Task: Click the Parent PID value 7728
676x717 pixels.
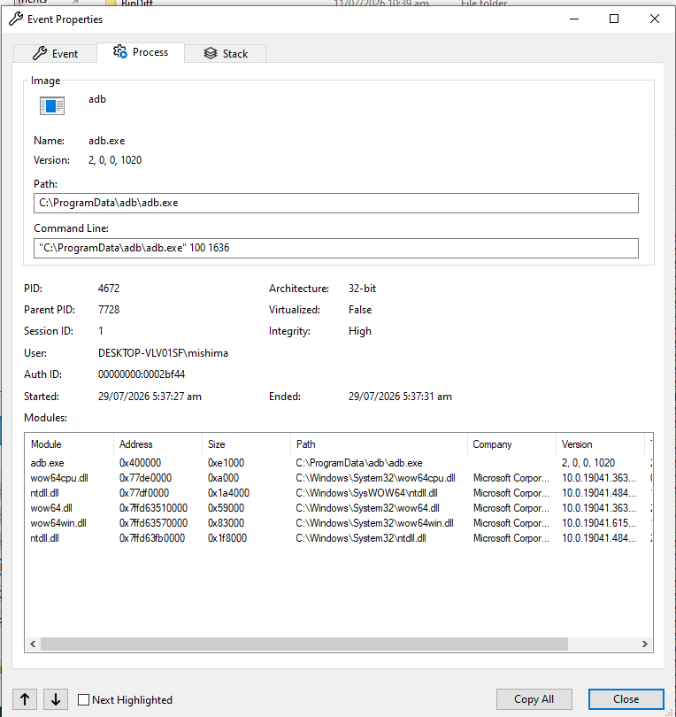Action: [x=109, y=310]
